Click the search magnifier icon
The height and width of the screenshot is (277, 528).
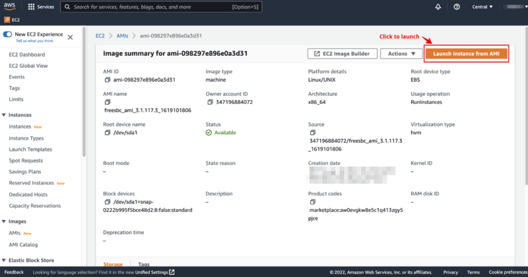coord(67,7)
